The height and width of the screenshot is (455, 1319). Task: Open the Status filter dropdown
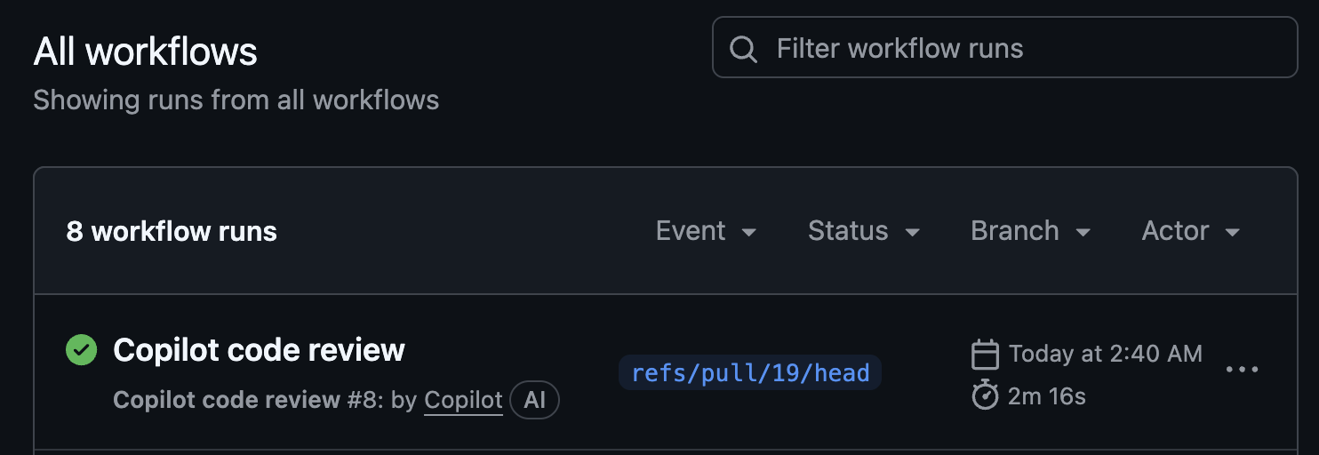click(x=863, y=231)
